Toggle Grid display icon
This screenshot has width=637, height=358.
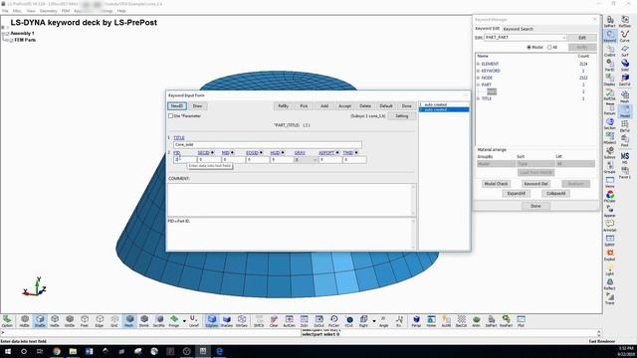pos(114,320)
